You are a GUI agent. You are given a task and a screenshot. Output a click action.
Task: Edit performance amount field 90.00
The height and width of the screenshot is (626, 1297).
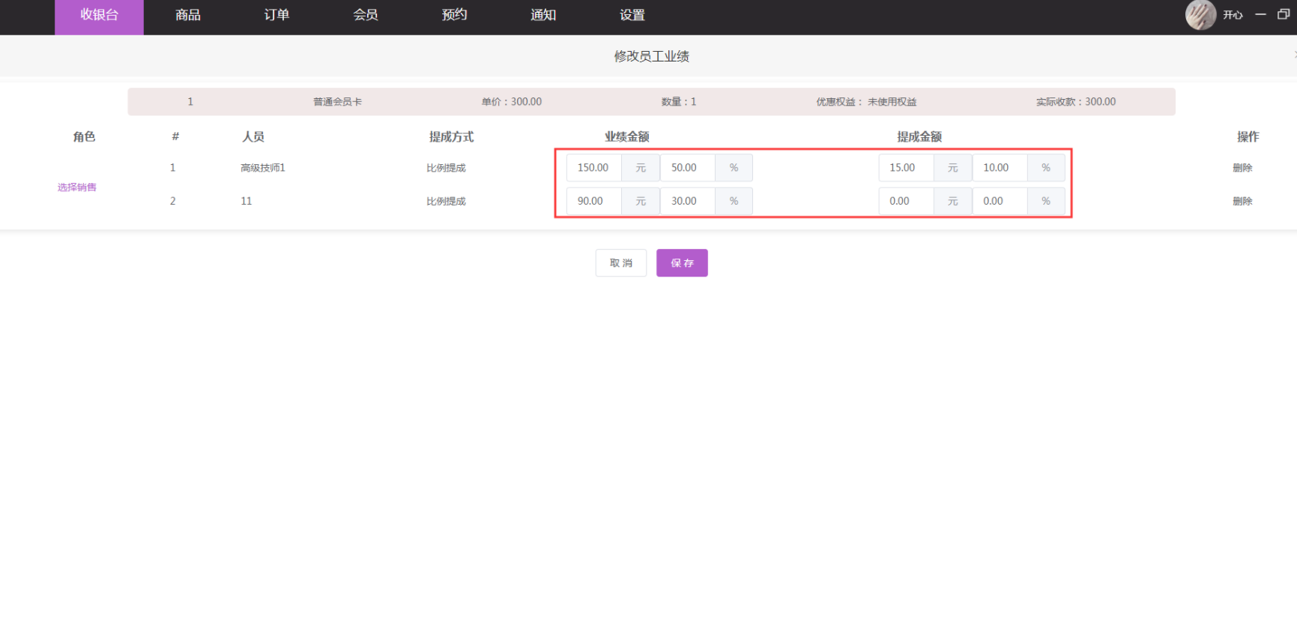(x=594, y=201)
